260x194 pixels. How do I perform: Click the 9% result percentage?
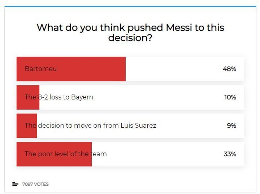point(231,126)
